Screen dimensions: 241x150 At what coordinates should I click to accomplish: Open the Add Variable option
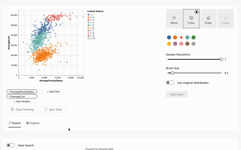(x=22, y=101)
